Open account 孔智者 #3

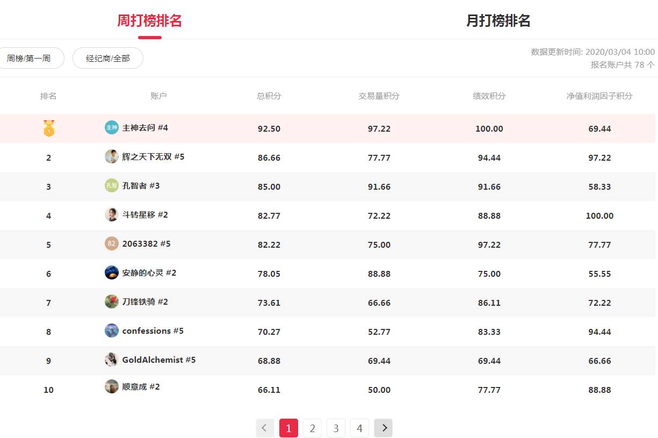click(x=141, y=186)
